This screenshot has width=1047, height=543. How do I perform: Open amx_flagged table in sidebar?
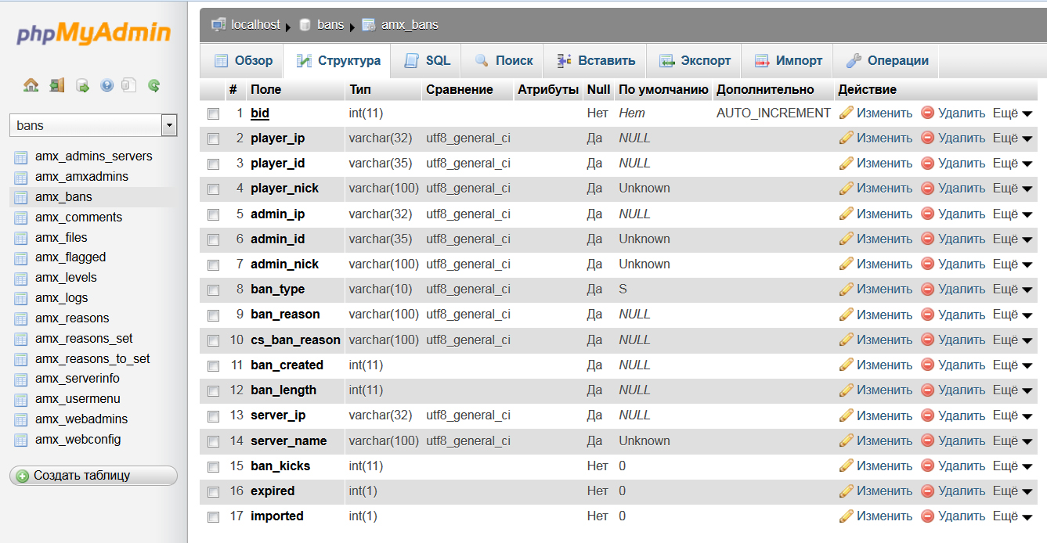70,257
